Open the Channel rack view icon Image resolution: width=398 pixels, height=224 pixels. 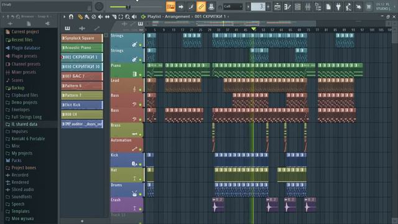tap(297, 7)
